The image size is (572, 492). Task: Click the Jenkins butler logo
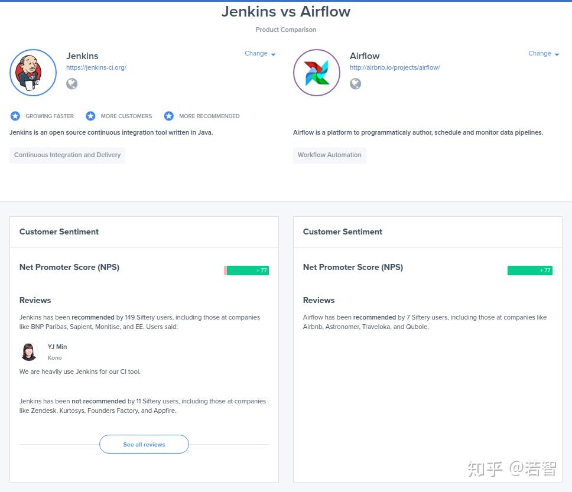tap(33, 73)
